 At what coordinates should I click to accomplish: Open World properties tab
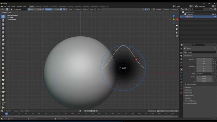pos(181,65)
